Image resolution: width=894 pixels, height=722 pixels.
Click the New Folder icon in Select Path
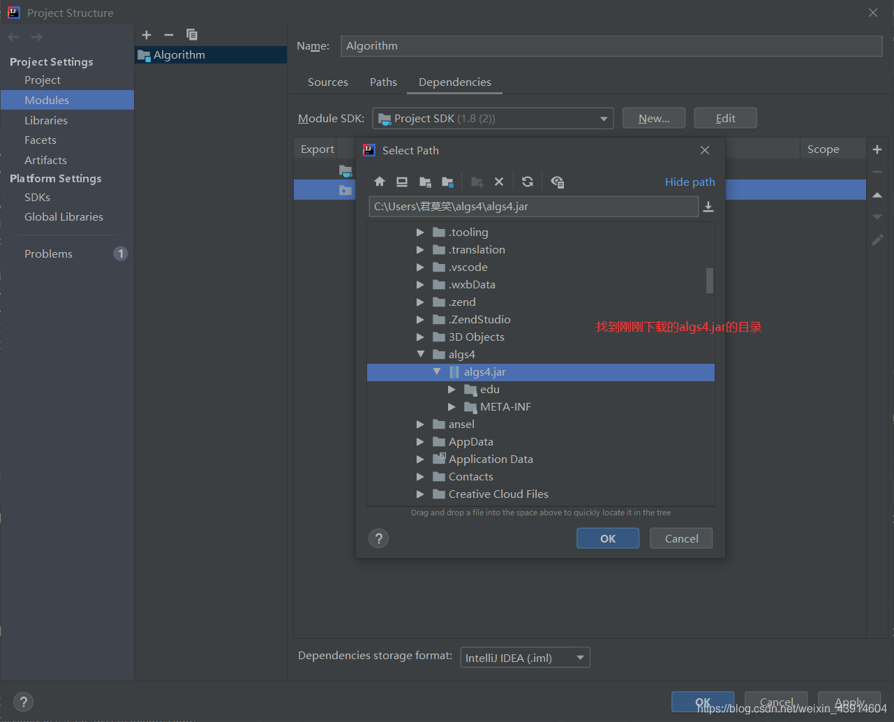477,182
